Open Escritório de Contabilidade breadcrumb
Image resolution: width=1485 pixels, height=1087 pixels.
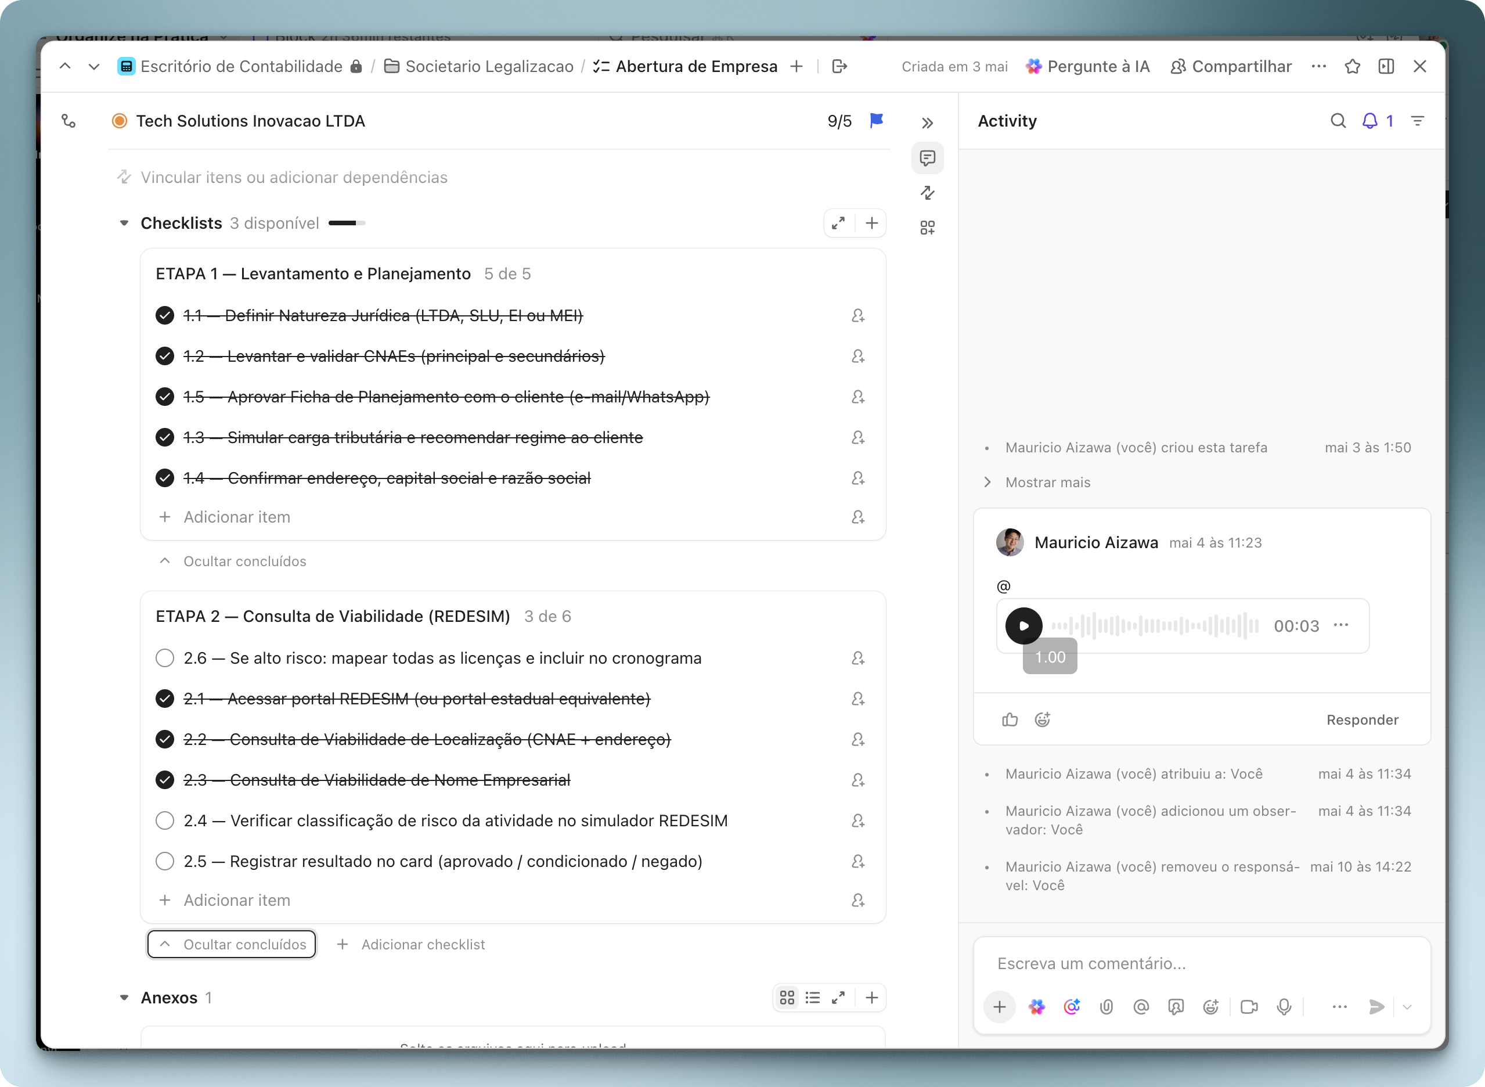click(x=240, y=66)
